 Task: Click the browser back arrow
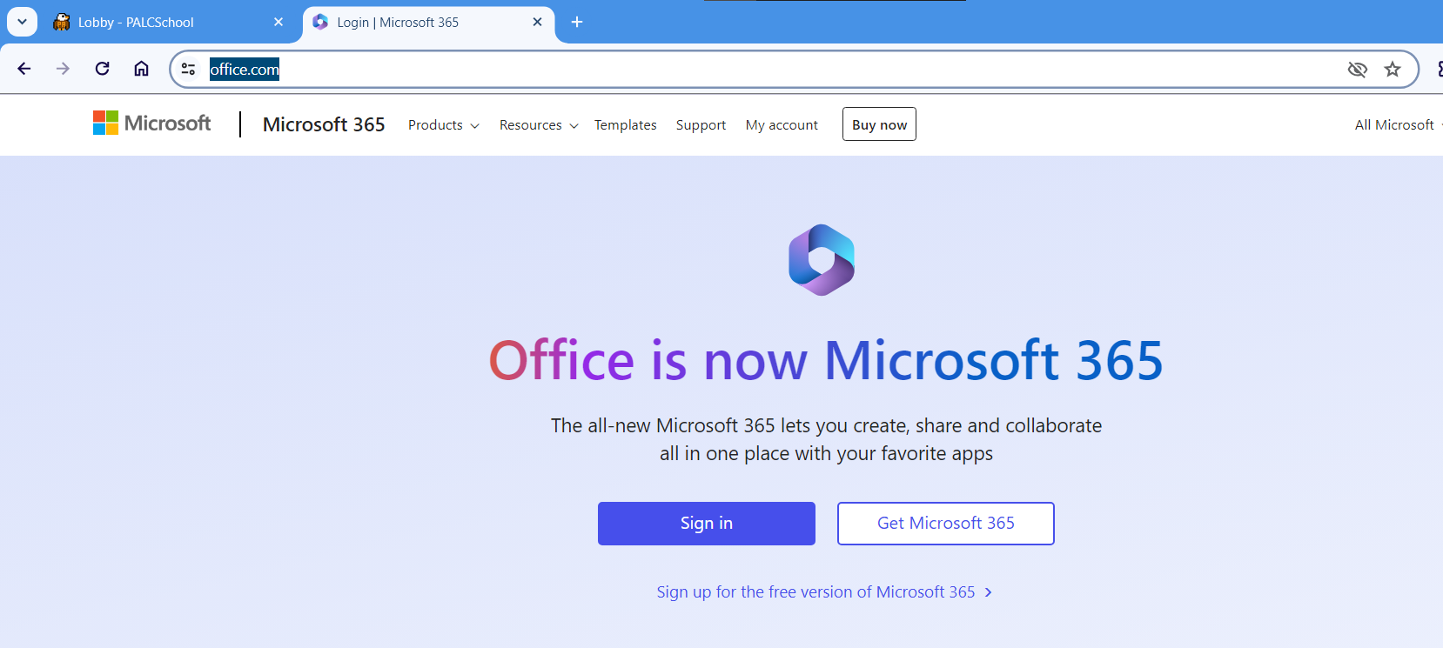click(24, 69)
